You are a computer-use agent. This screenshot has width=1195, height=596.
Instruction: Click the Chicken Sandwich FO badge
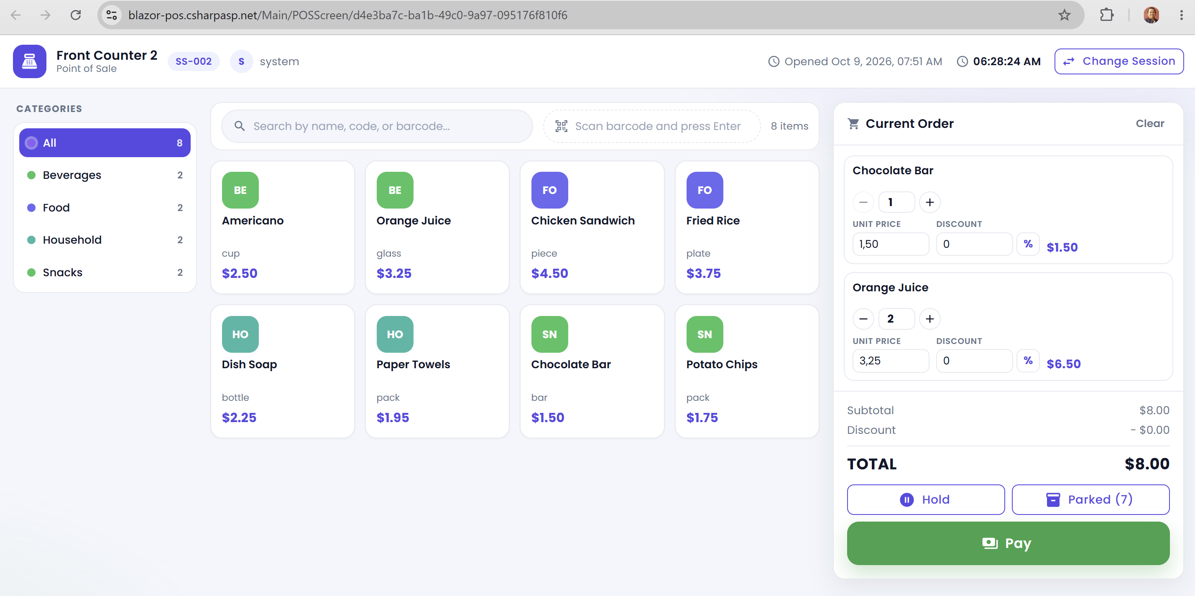pyautogui.click(x=549, y=190)
